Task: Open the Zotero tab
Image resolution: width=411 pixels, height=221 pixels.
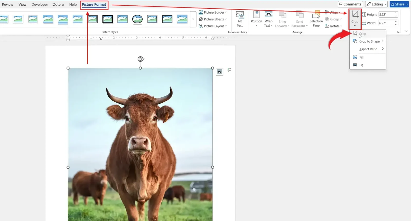Action: (x=59, y=4)
